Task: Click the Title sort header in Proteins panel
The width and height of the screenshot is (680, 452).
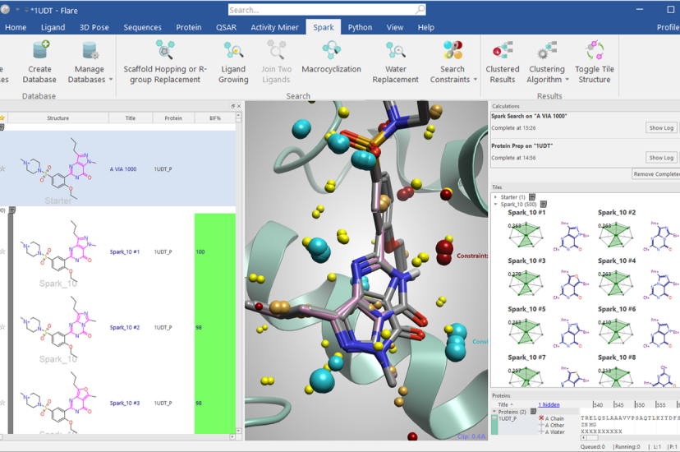Action: (505, 404)
